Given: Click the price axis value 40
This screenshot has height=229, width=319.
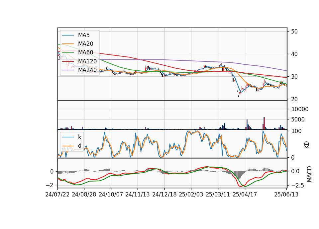Looking at the screenshot, I should point(294,54).
